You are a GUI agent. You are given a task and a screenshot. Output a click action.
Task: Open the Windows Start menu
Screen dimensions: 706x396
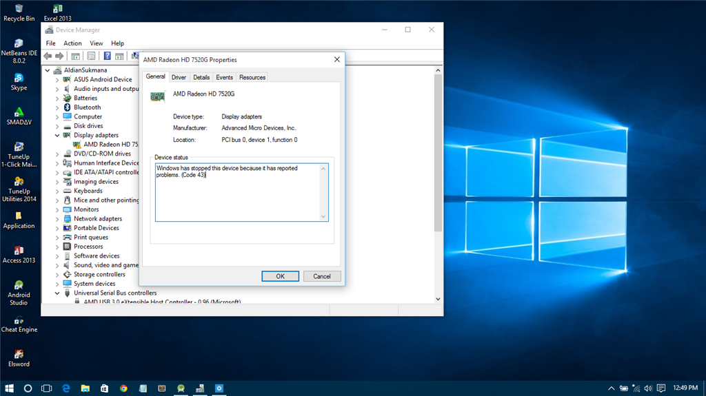point(9,388)
